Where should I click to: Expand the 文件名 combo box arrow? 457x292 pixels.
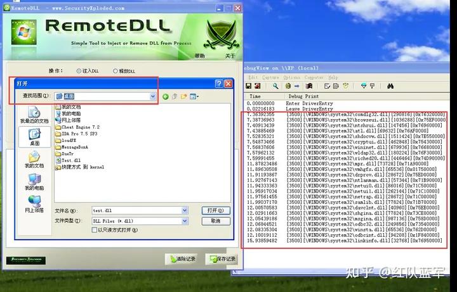185,210
